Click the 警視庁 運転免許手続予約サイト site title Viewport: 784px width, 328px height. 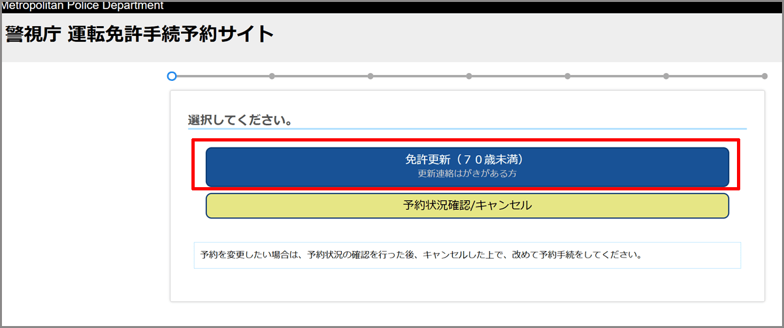[139, 35]
